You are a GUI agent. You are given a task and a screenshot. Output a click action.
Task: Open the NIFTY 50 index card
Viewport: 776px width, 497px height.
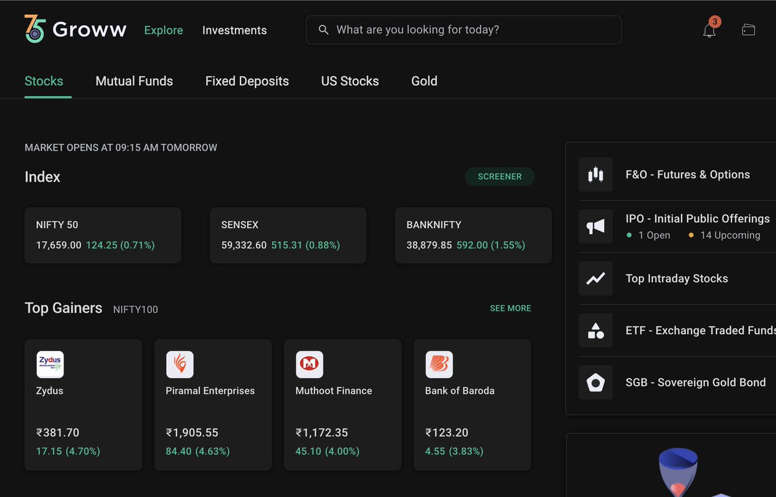(103, 235)
